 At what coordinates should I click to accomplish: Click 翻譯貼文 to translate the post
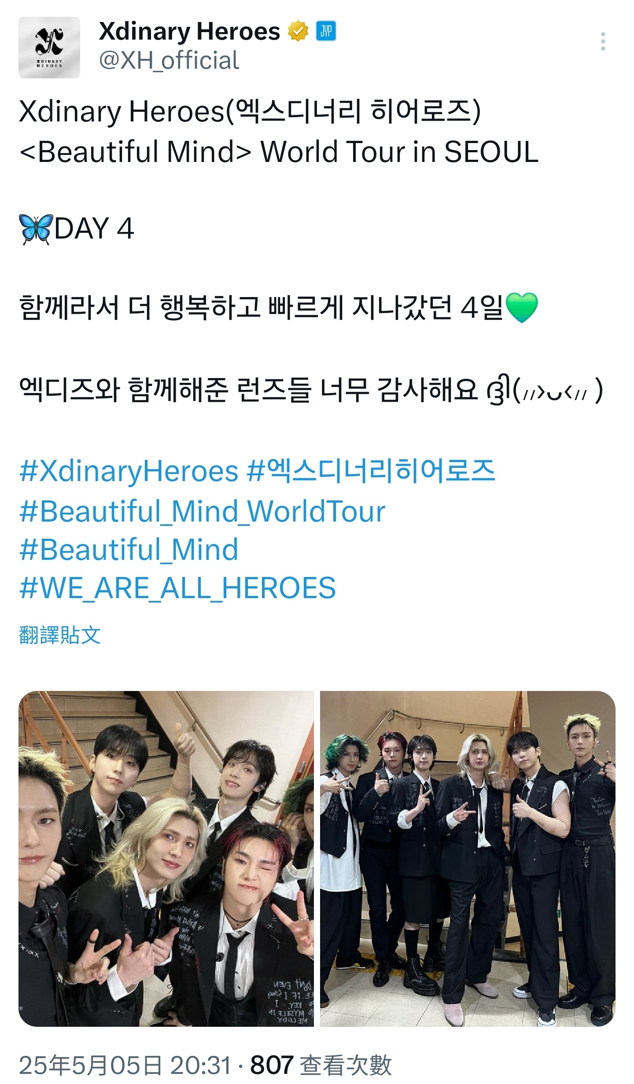coord(60,635)
